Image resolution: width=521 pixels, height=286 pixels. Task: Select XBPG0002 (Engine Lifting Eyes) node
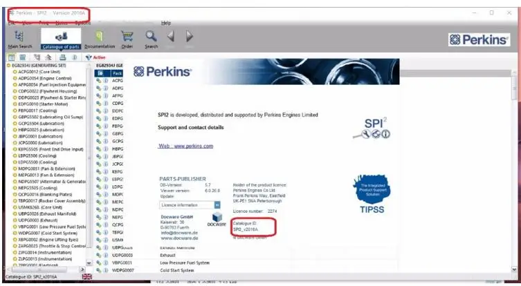click(x=48, y=240)
